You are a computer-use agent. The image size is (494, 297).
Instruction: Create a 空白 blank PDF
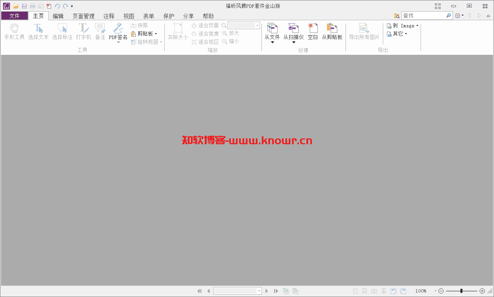pos(313,32)
